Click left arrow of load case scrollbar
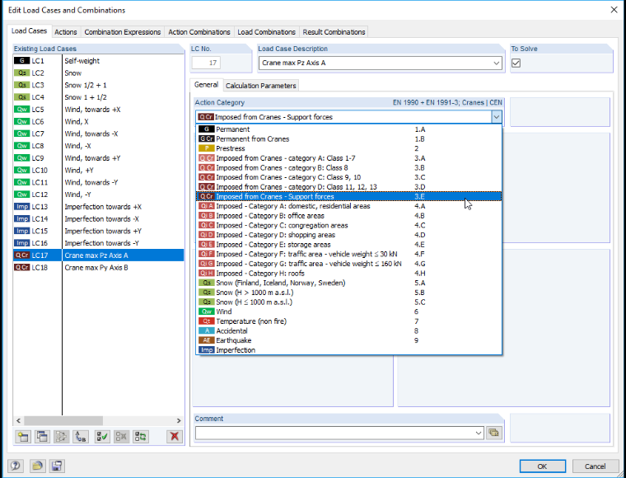Image resolution: width=626 pixels, height=478 pixels. pyautogui.click(x=18, y=420)
